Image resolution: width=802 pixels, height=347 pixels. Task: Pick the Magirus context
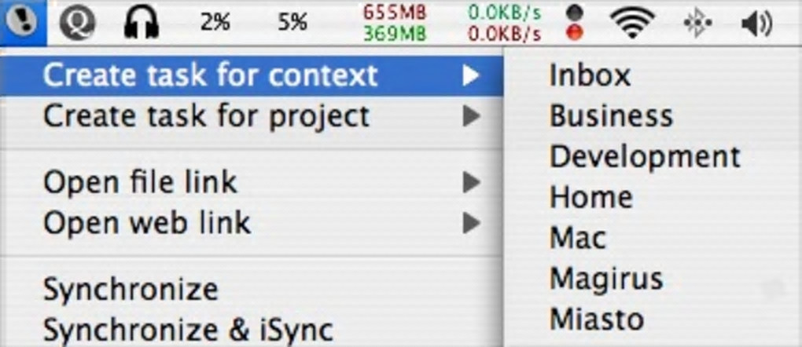pyautogui.click(x=605, y=278)
